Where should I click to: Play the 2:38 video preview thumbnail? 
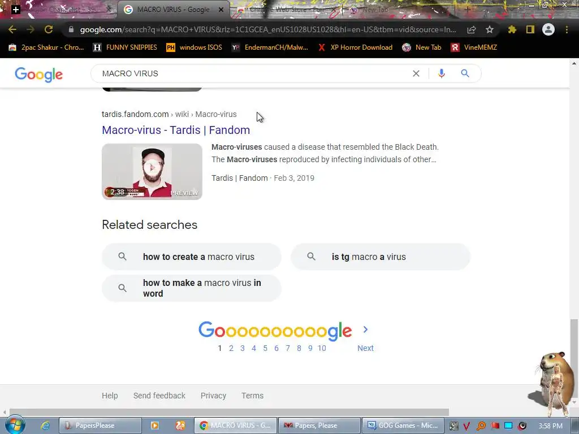pos(152,172)
